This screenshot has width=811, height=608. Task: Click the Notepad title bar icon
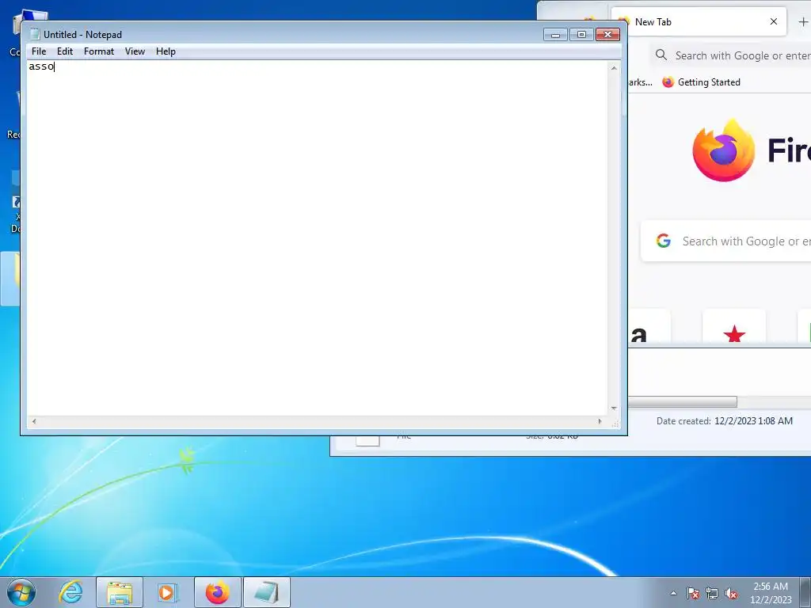(x=35, y=35)
